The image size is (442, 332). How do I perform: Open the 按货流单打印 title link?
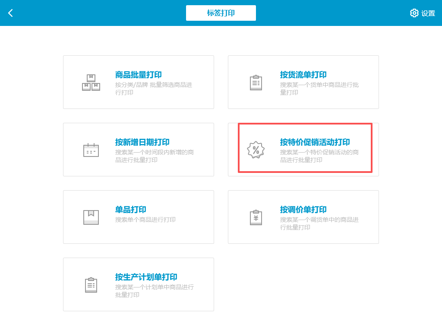tap(303, 75)
